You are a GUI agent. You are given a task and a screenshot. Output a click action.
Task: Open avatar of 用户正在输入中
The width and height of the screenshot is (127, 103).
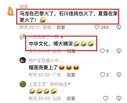[23, 60]
